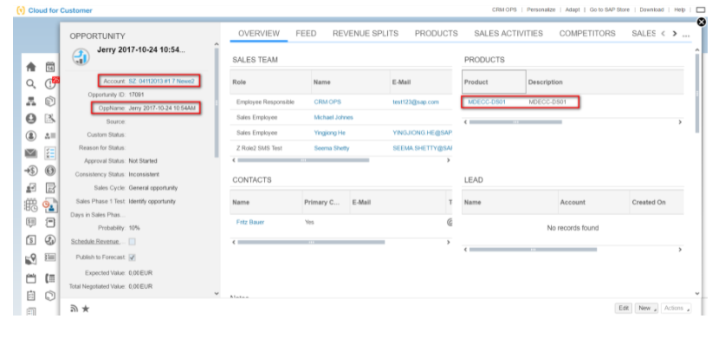Click the clock document person icon
Screen dimensions: 712x345
click(50, 205)
